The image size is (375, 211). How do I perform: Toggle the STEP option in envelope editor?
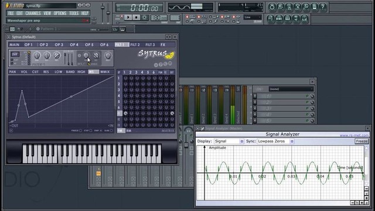[91, 131]
